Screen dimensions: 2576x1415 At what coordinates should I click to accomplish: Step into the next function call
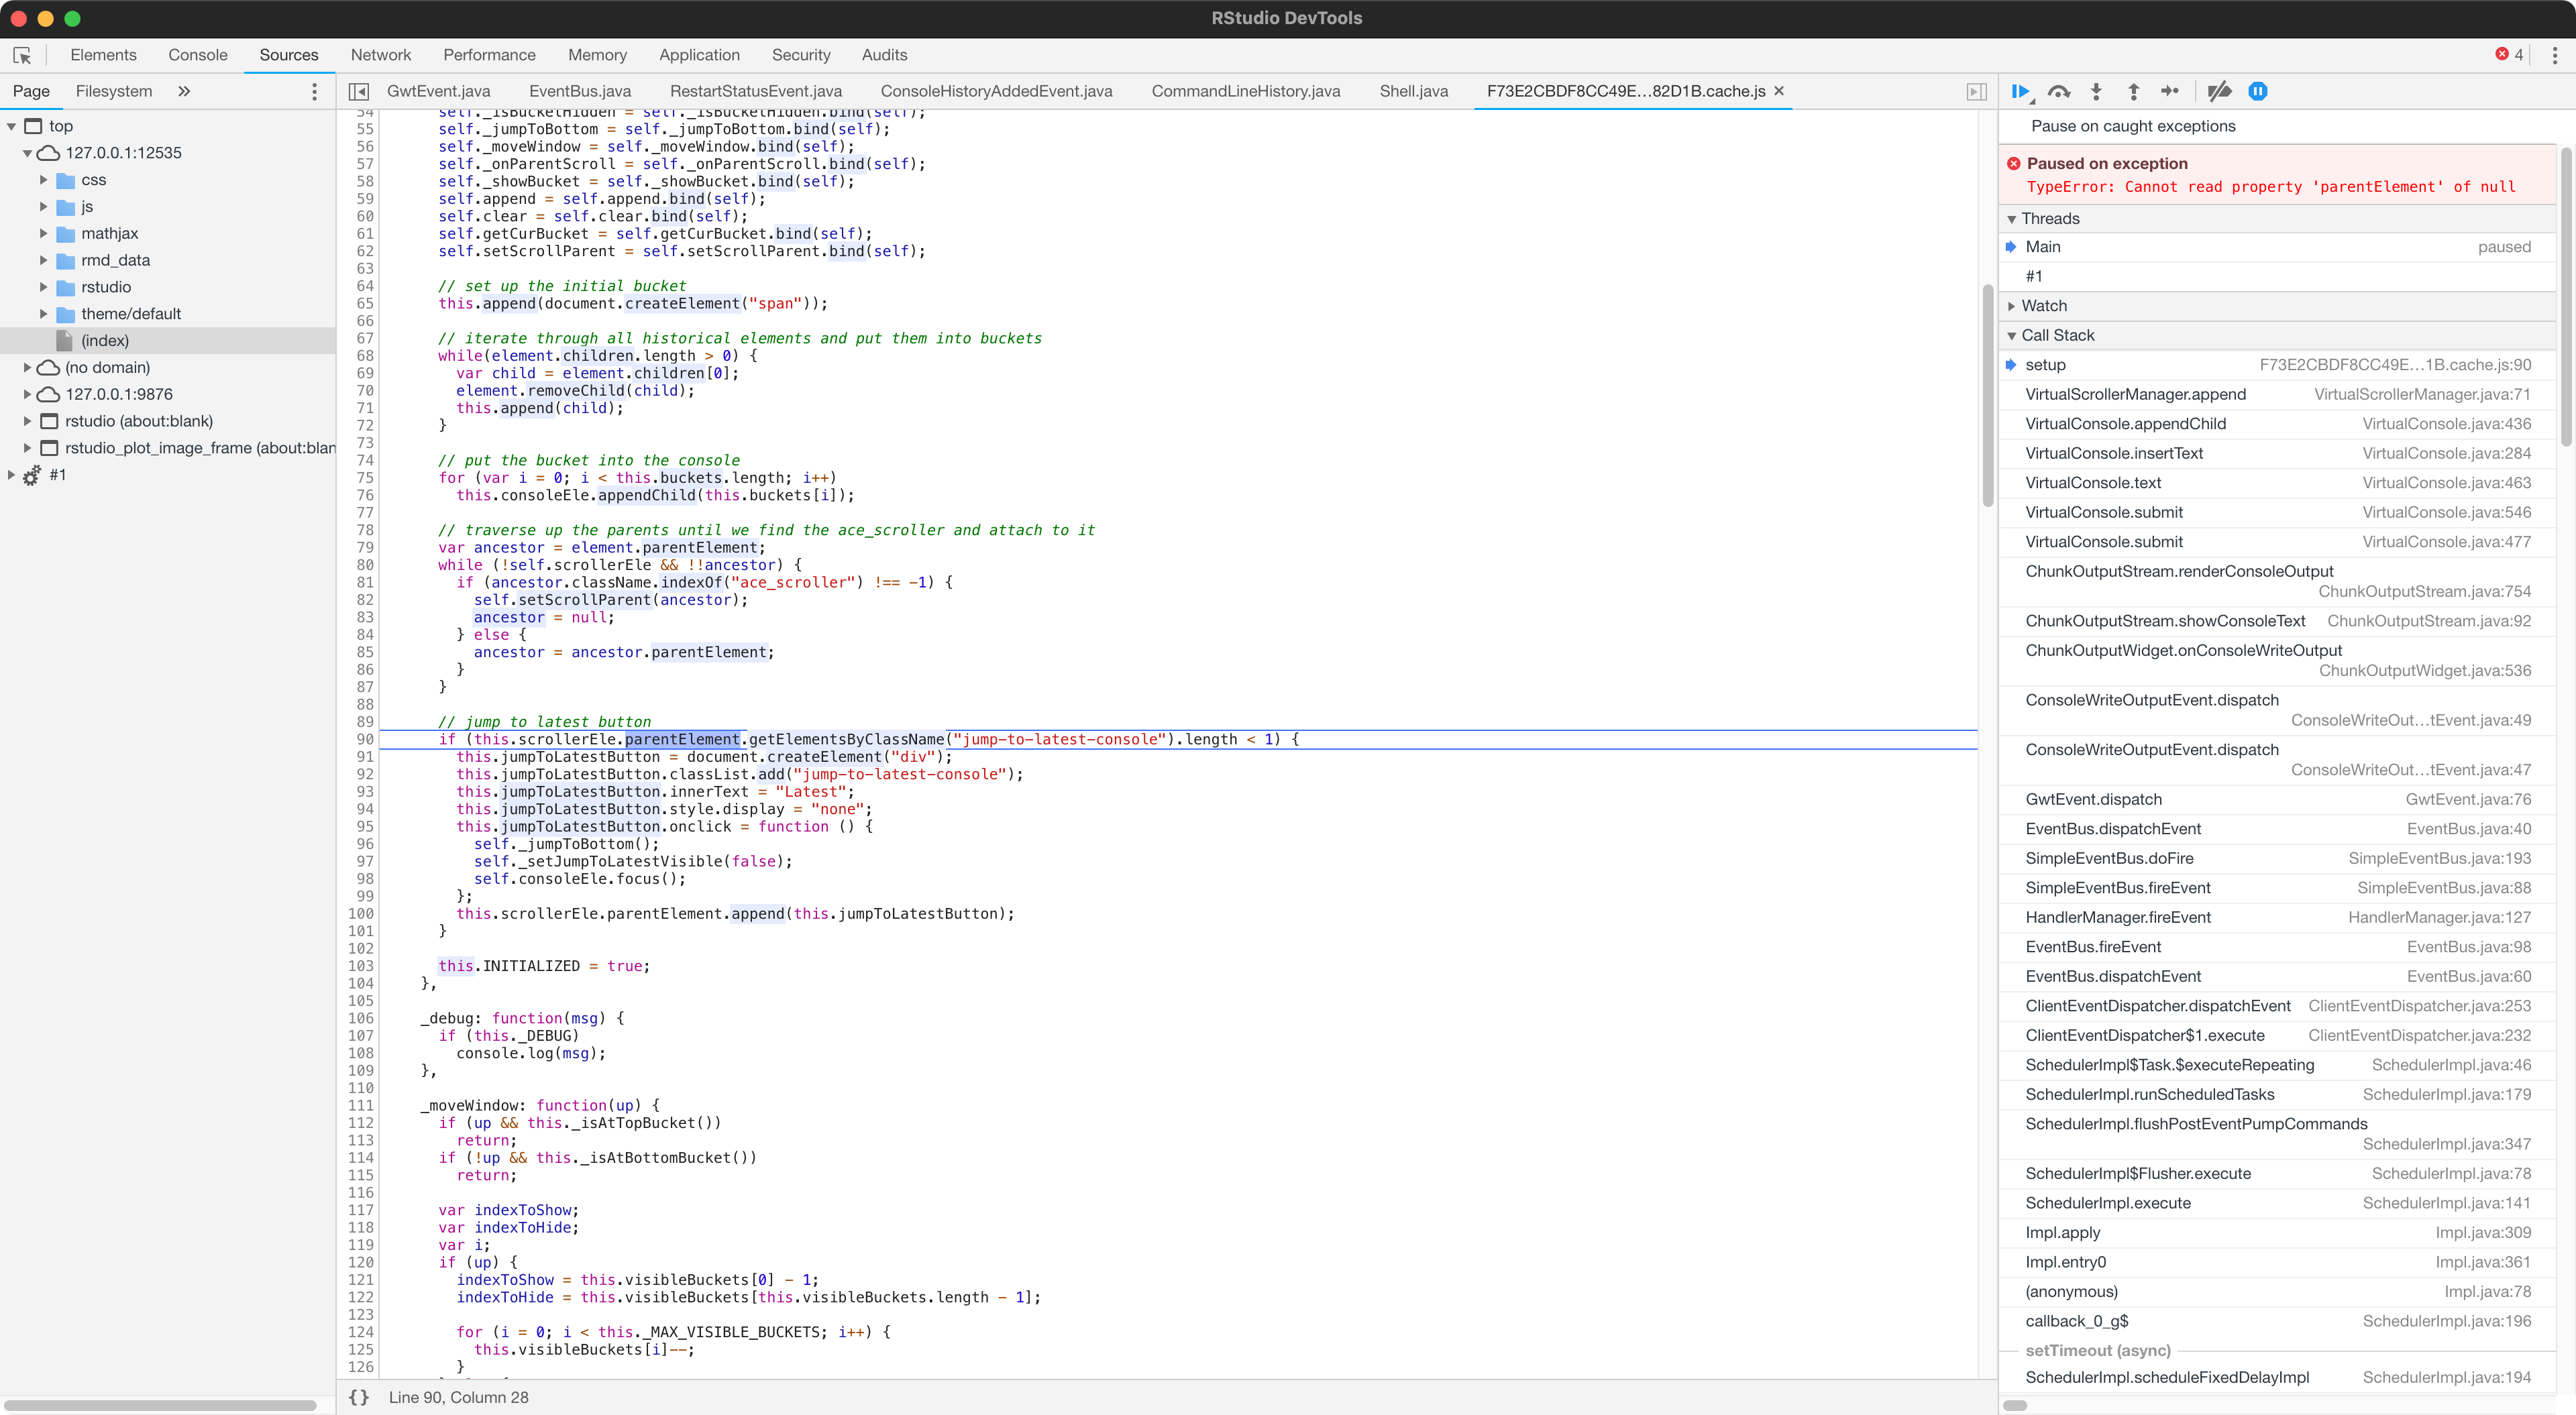coord(2096,91)
